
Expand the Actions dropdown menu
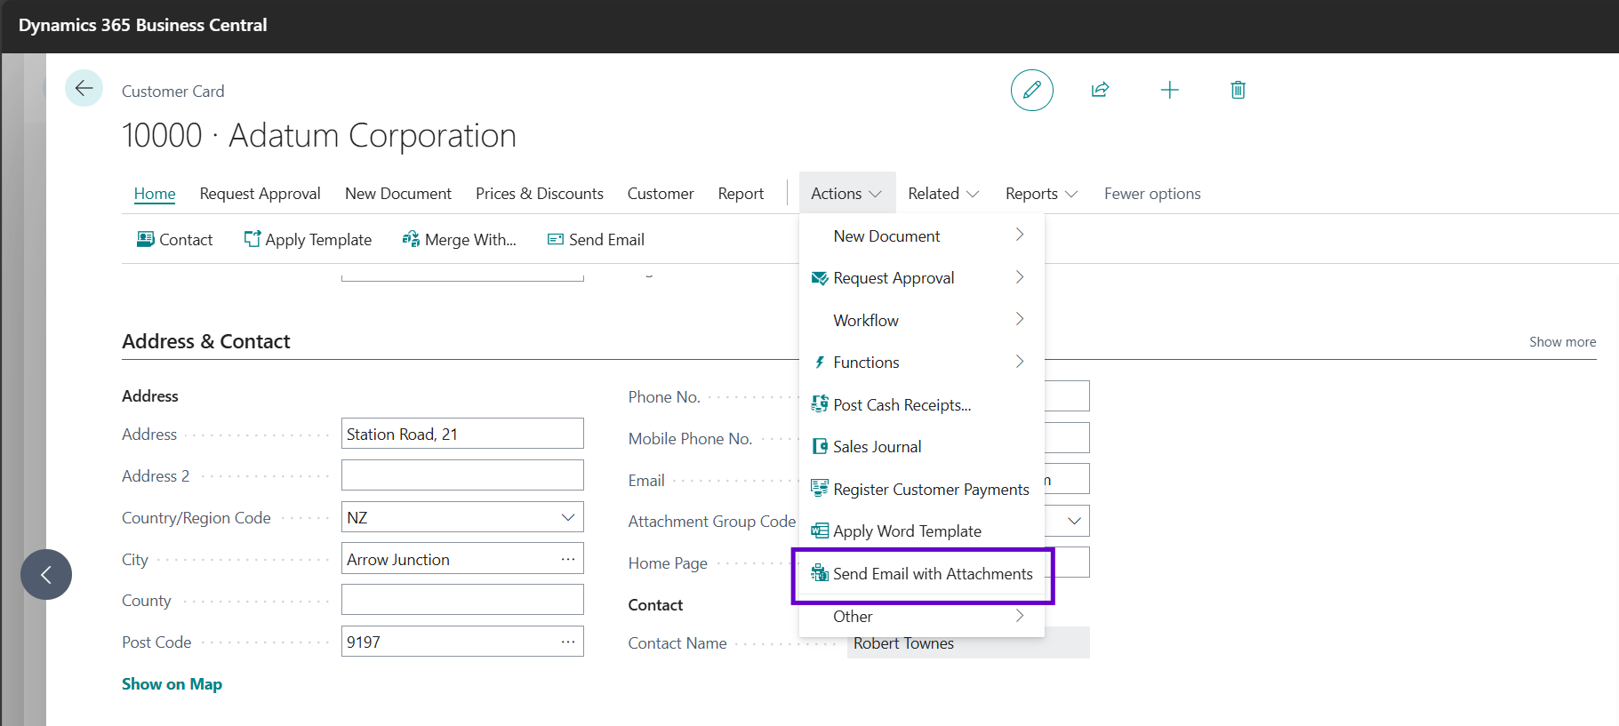(846, 193)
